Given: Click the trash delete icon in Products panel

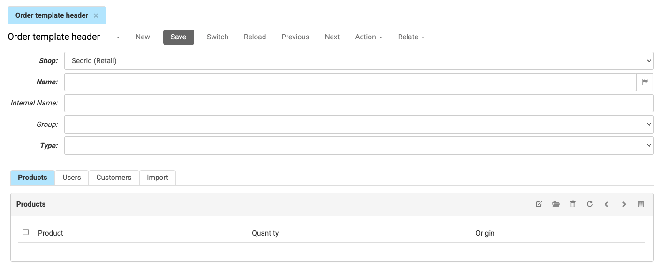Looking at the screenshot, I should point(573,204).
